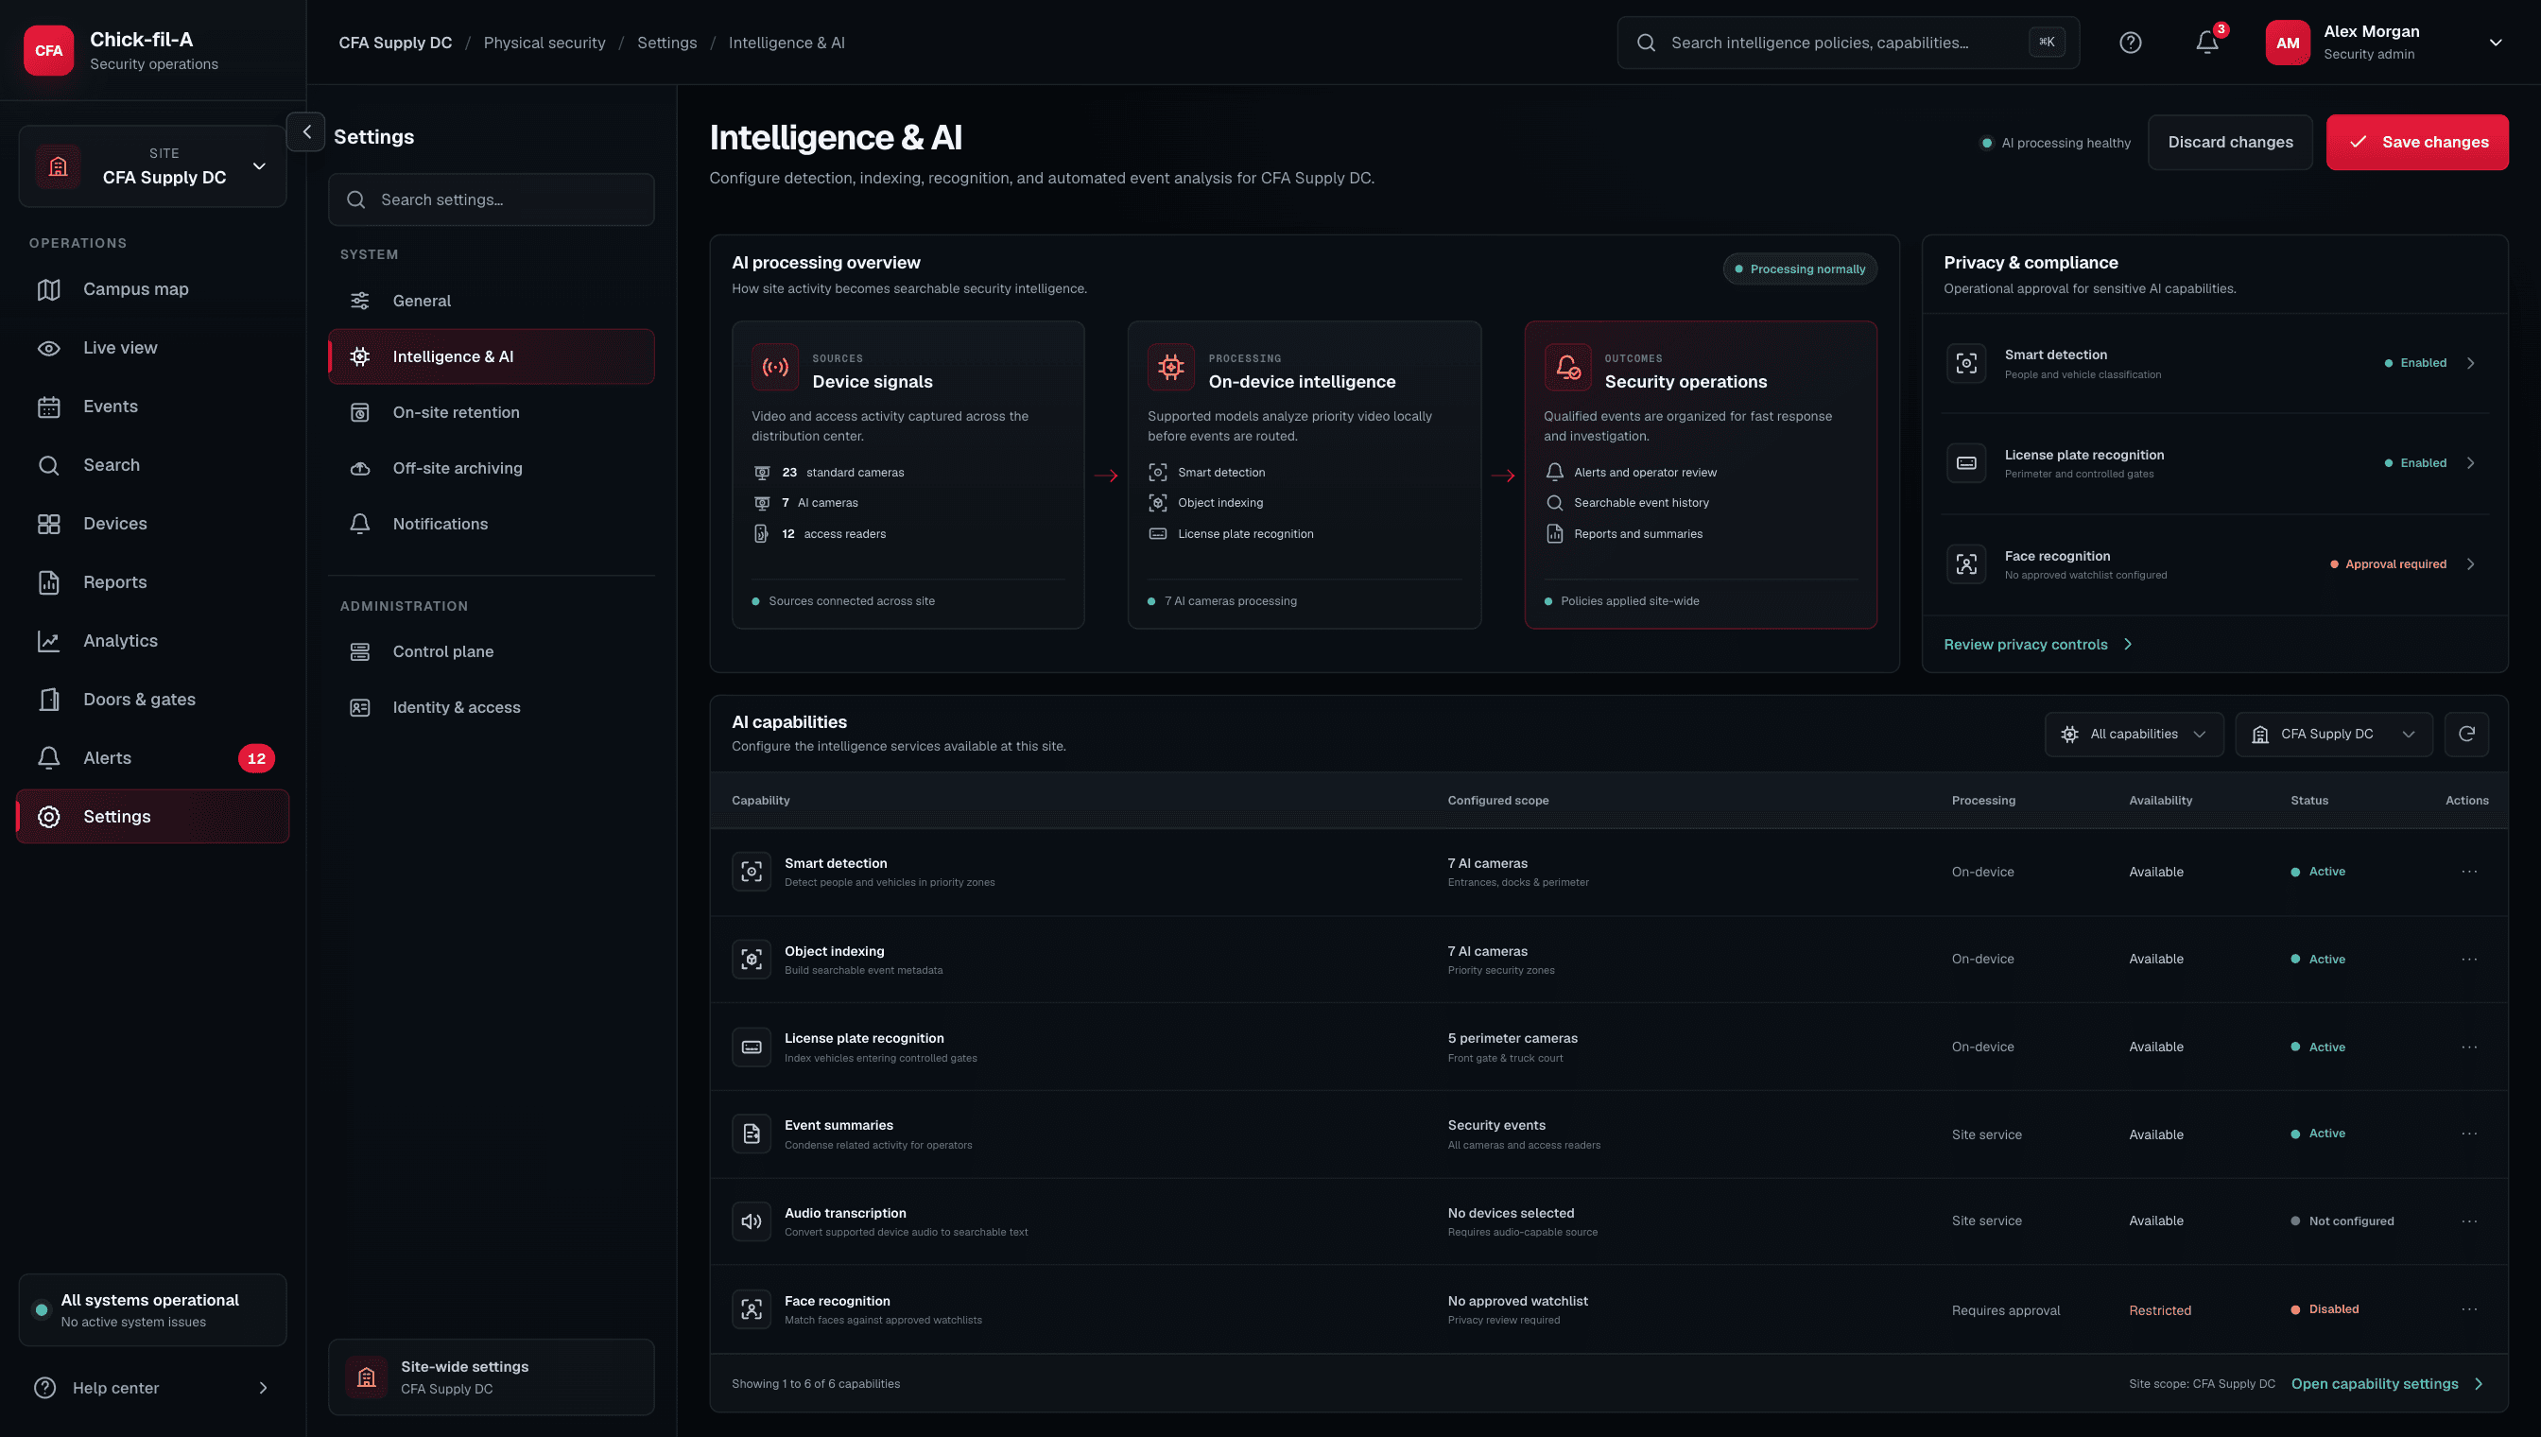Collapse the settings panel with the back chevron
Image resolution: width=2541 pixels, height=1437 pixels.
coord(306,131)
